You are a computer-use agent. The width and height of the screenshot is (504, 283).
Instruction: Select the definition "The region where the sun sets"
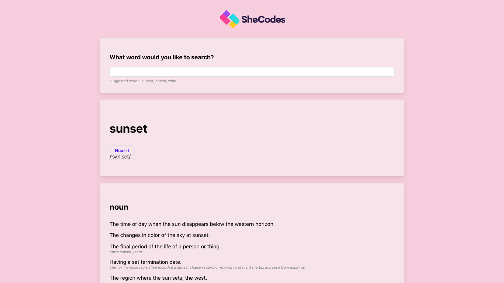coord(158,278)
